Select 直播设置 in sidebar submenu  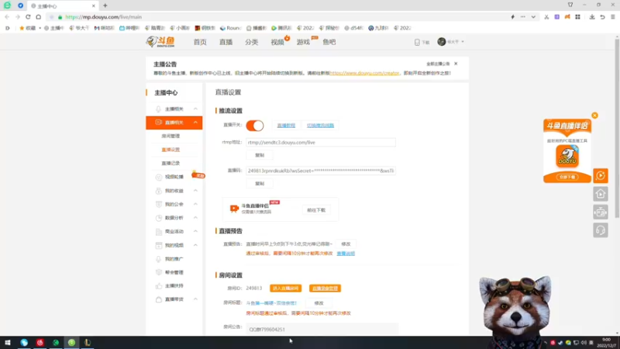tap(170, 150)
